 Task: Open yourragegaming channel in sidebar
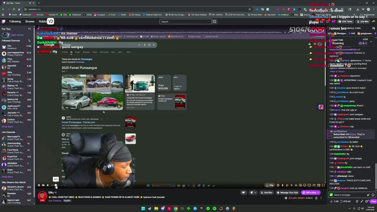click(17, 54)
